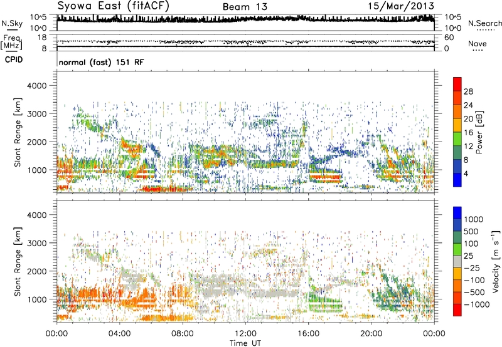This screenshot has width=502, height=347.
Task: Click the gray band of the velocity color bar
Action: [x=457, y=262]
